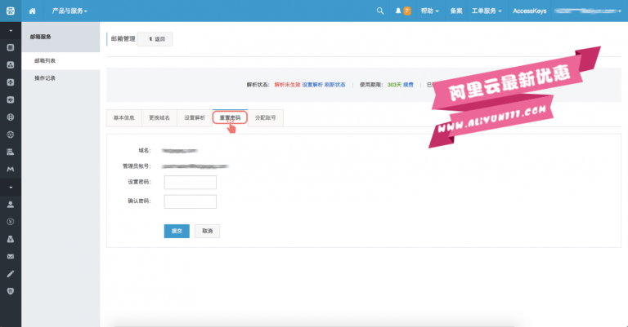Click the 邮箱服务 sidebar heading
Viewport: 628px width, 327px height.
point(40,37)
